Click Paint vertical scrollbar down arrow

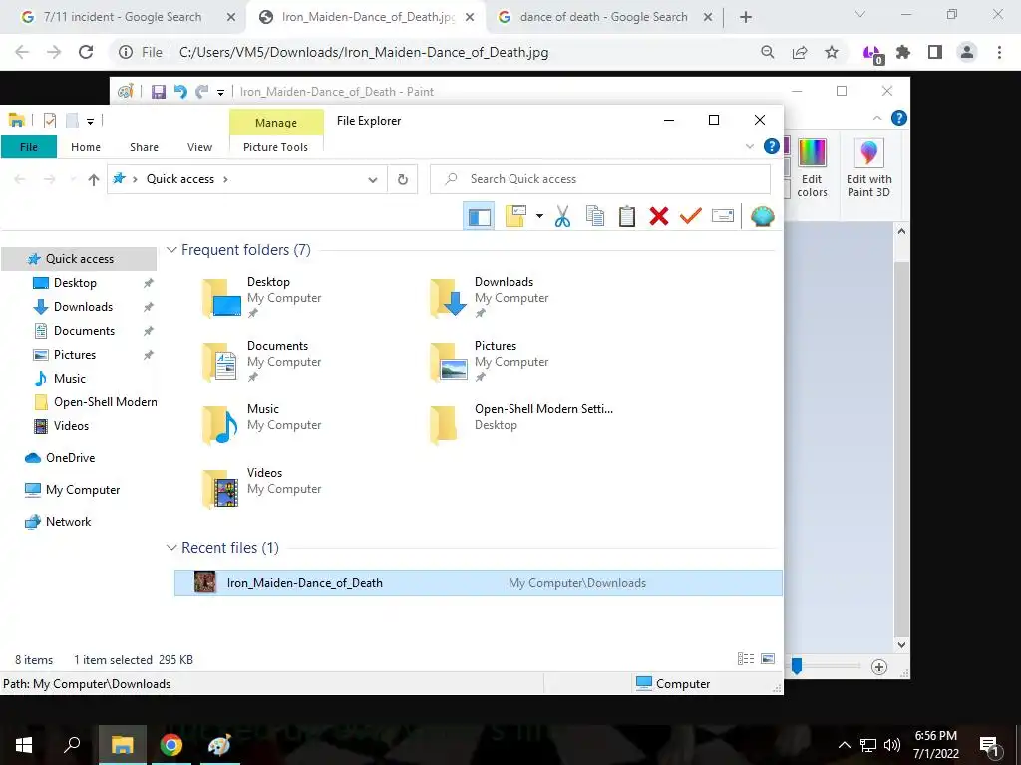[901, 645]
